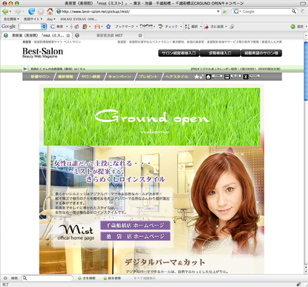Click the play arrow icon in the green strip
Image resolution: width=308 pixels, height=287 pixels.
[25, 69]
